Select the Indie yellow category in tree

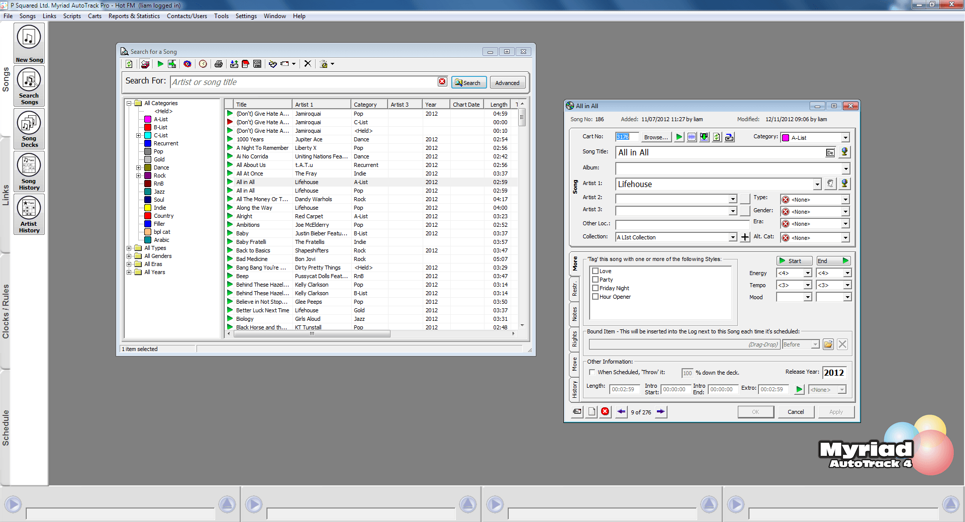[x=160, y=208]
